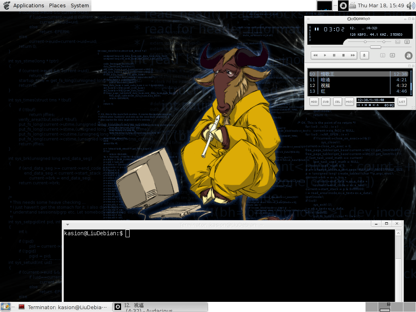Click mini previous-track button in playlist footer
Image resolution: width=416 pixels, height=312 pixels.
tap(359, 105)
